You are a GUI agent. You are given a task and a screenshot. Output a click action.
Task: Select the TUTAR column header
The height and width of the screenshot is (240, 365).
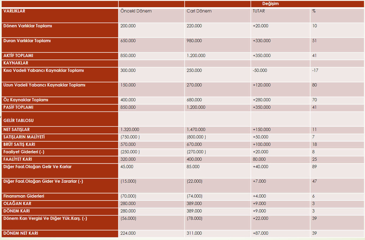(259, 11)
